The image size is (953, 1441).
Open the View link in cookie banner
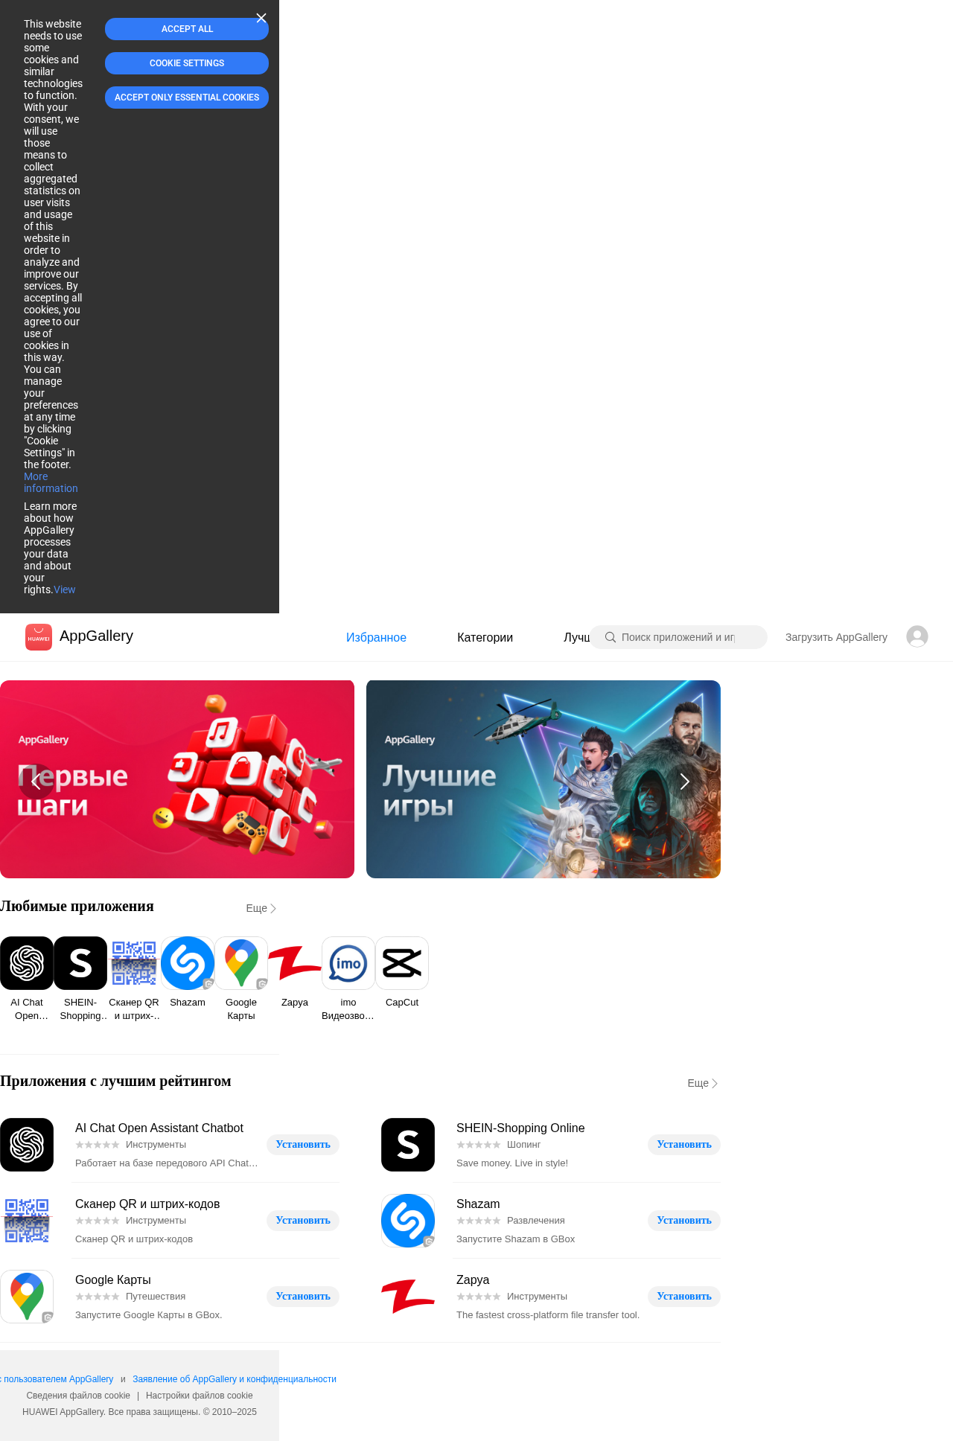click(65, 589)
